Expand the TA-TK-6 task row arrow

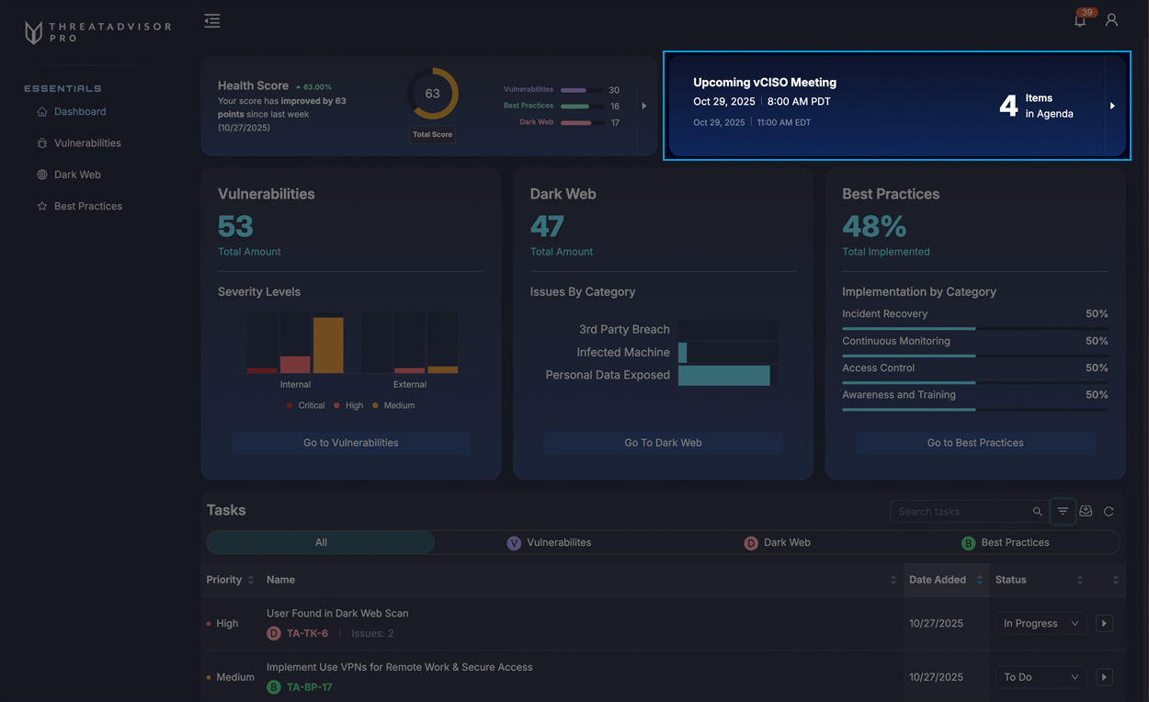point(1104,623)
